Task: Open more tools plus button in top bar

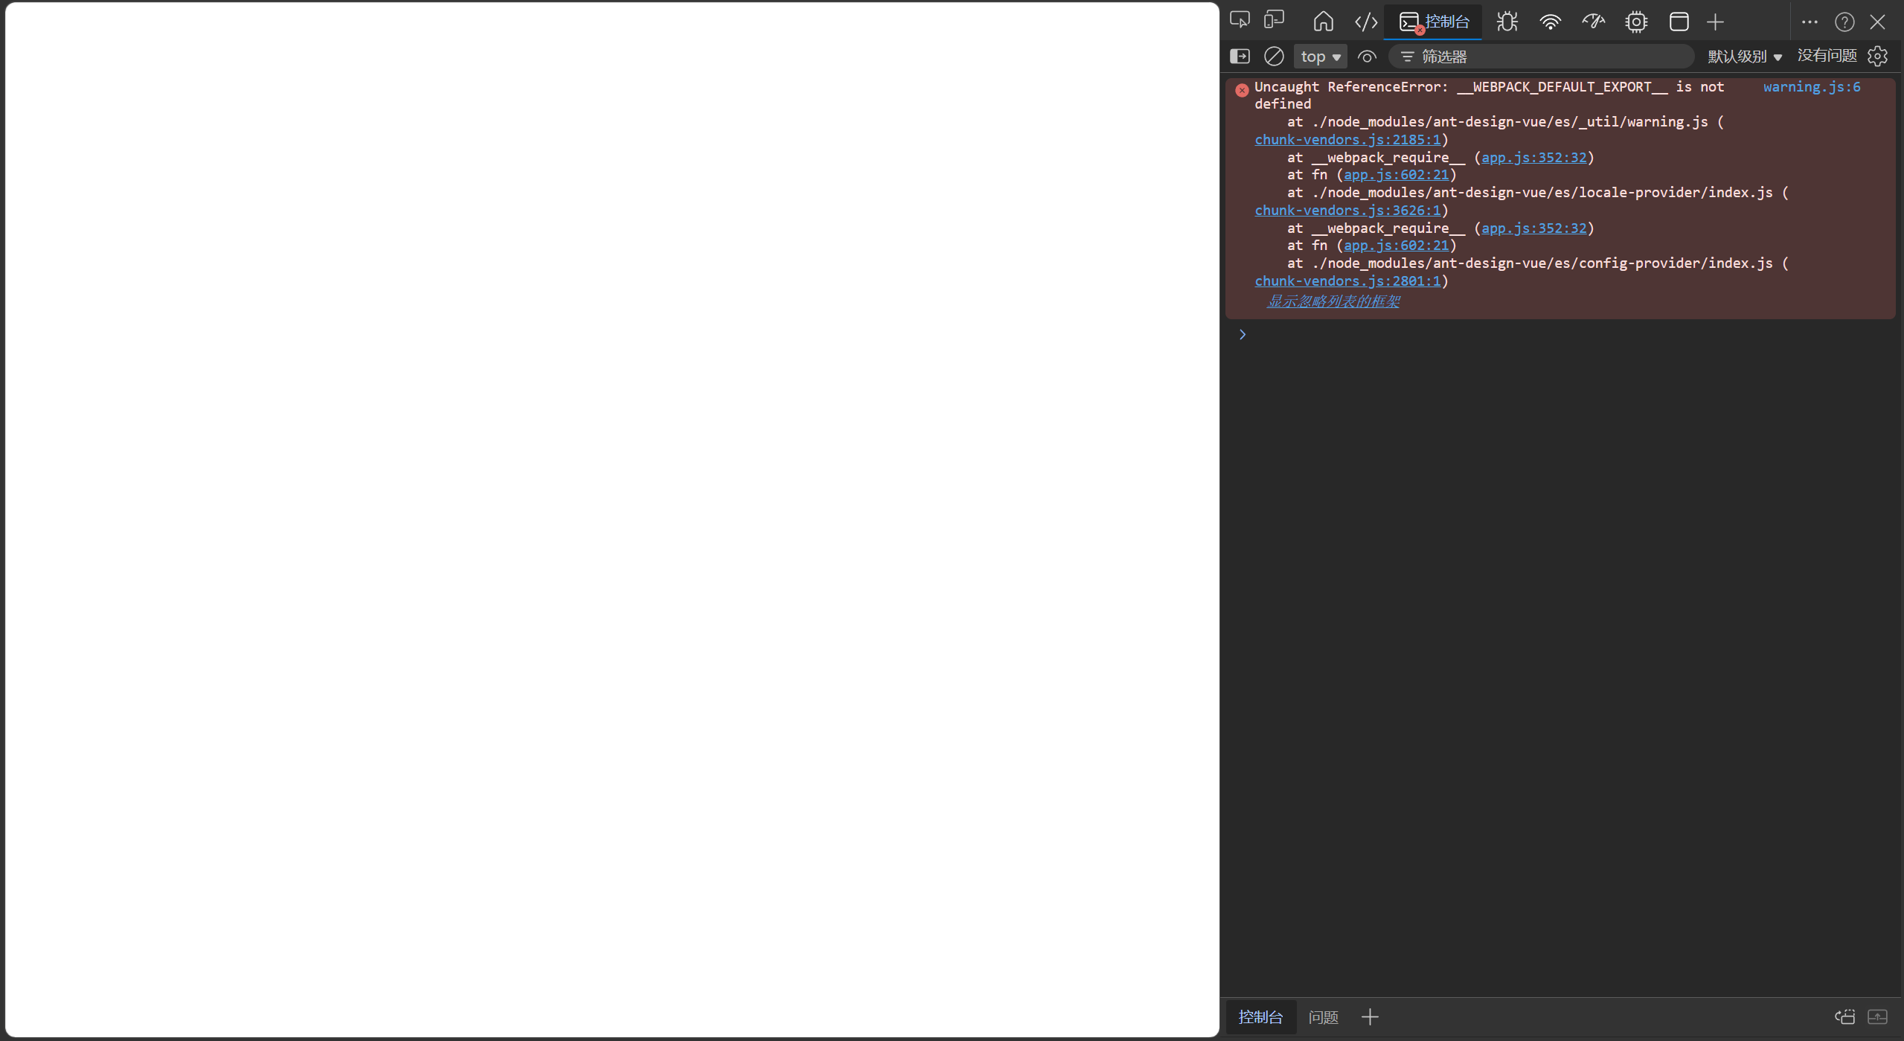Action: pyautogui.click(x=1715, y=22)
